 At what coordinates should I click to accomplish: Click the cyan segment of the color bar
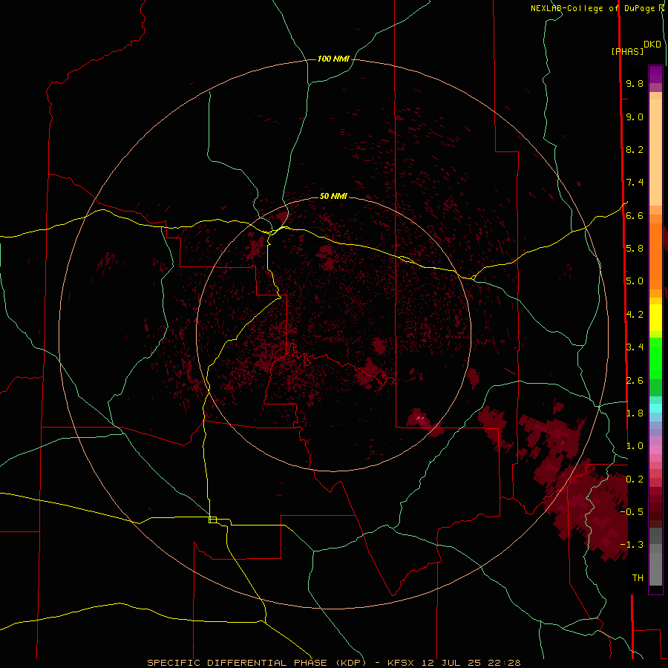pos(655,407)
